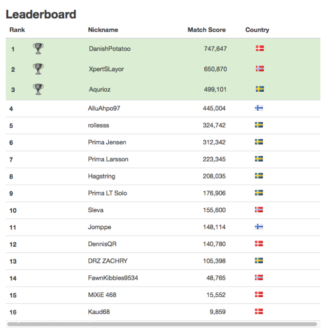The image size is (332, 330).
Task: Click the Norwegian flag in Sleva's row
Action: point(259,210)
